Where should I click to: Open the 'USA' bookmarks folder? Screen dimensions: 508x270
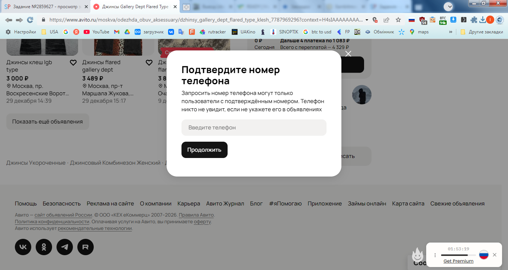pyautogui.click(x=50, y=32)
